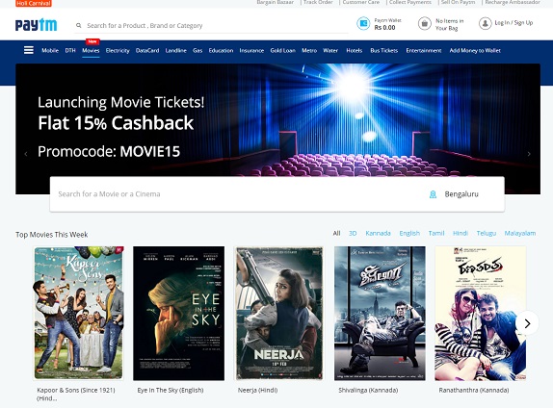Click the search magnifier icon

point(79,25)
